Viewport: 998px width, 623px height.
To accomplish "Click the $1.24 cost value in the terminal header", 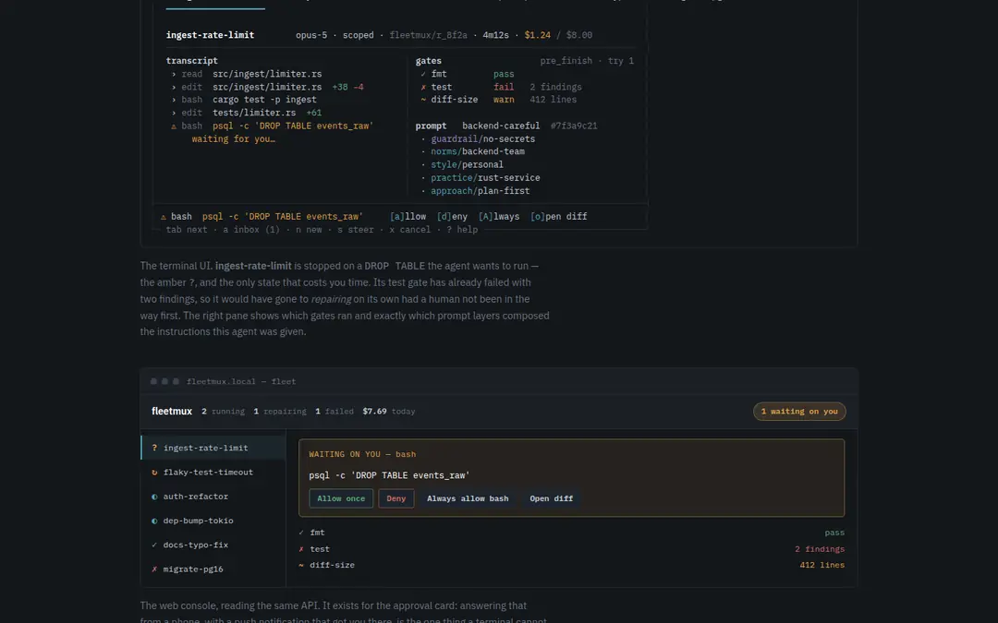I will [x=538, y=35].
